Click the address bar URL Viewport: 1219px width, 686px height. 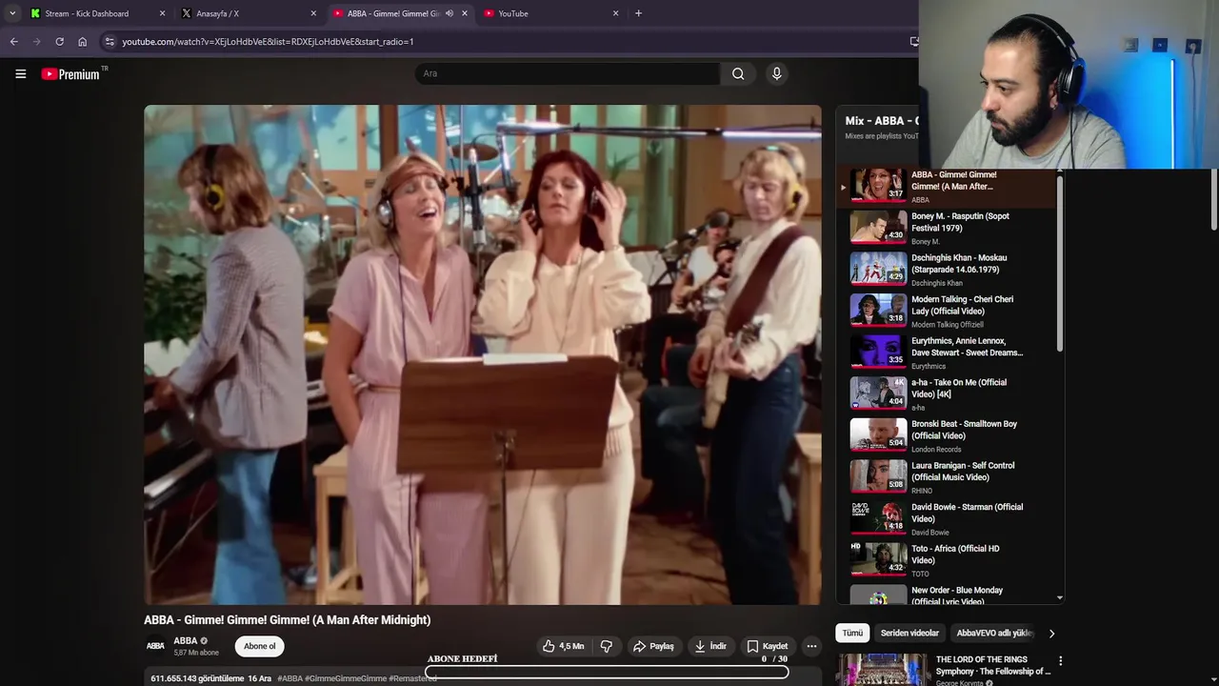pos(268,42)
